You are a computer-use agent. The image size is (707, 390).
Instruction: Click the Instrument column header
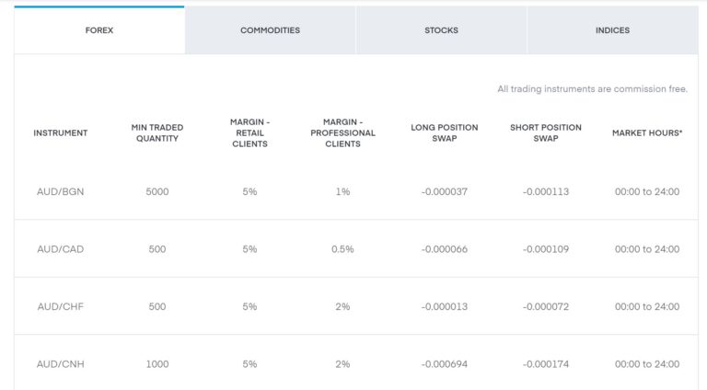61,132
